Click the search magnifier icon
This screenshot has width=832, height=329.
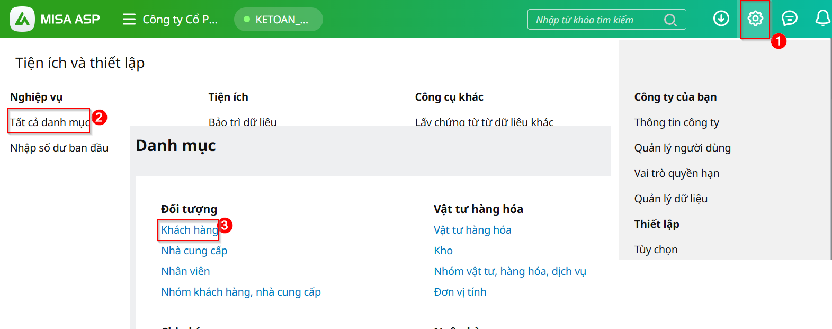[x=670, y=20]
